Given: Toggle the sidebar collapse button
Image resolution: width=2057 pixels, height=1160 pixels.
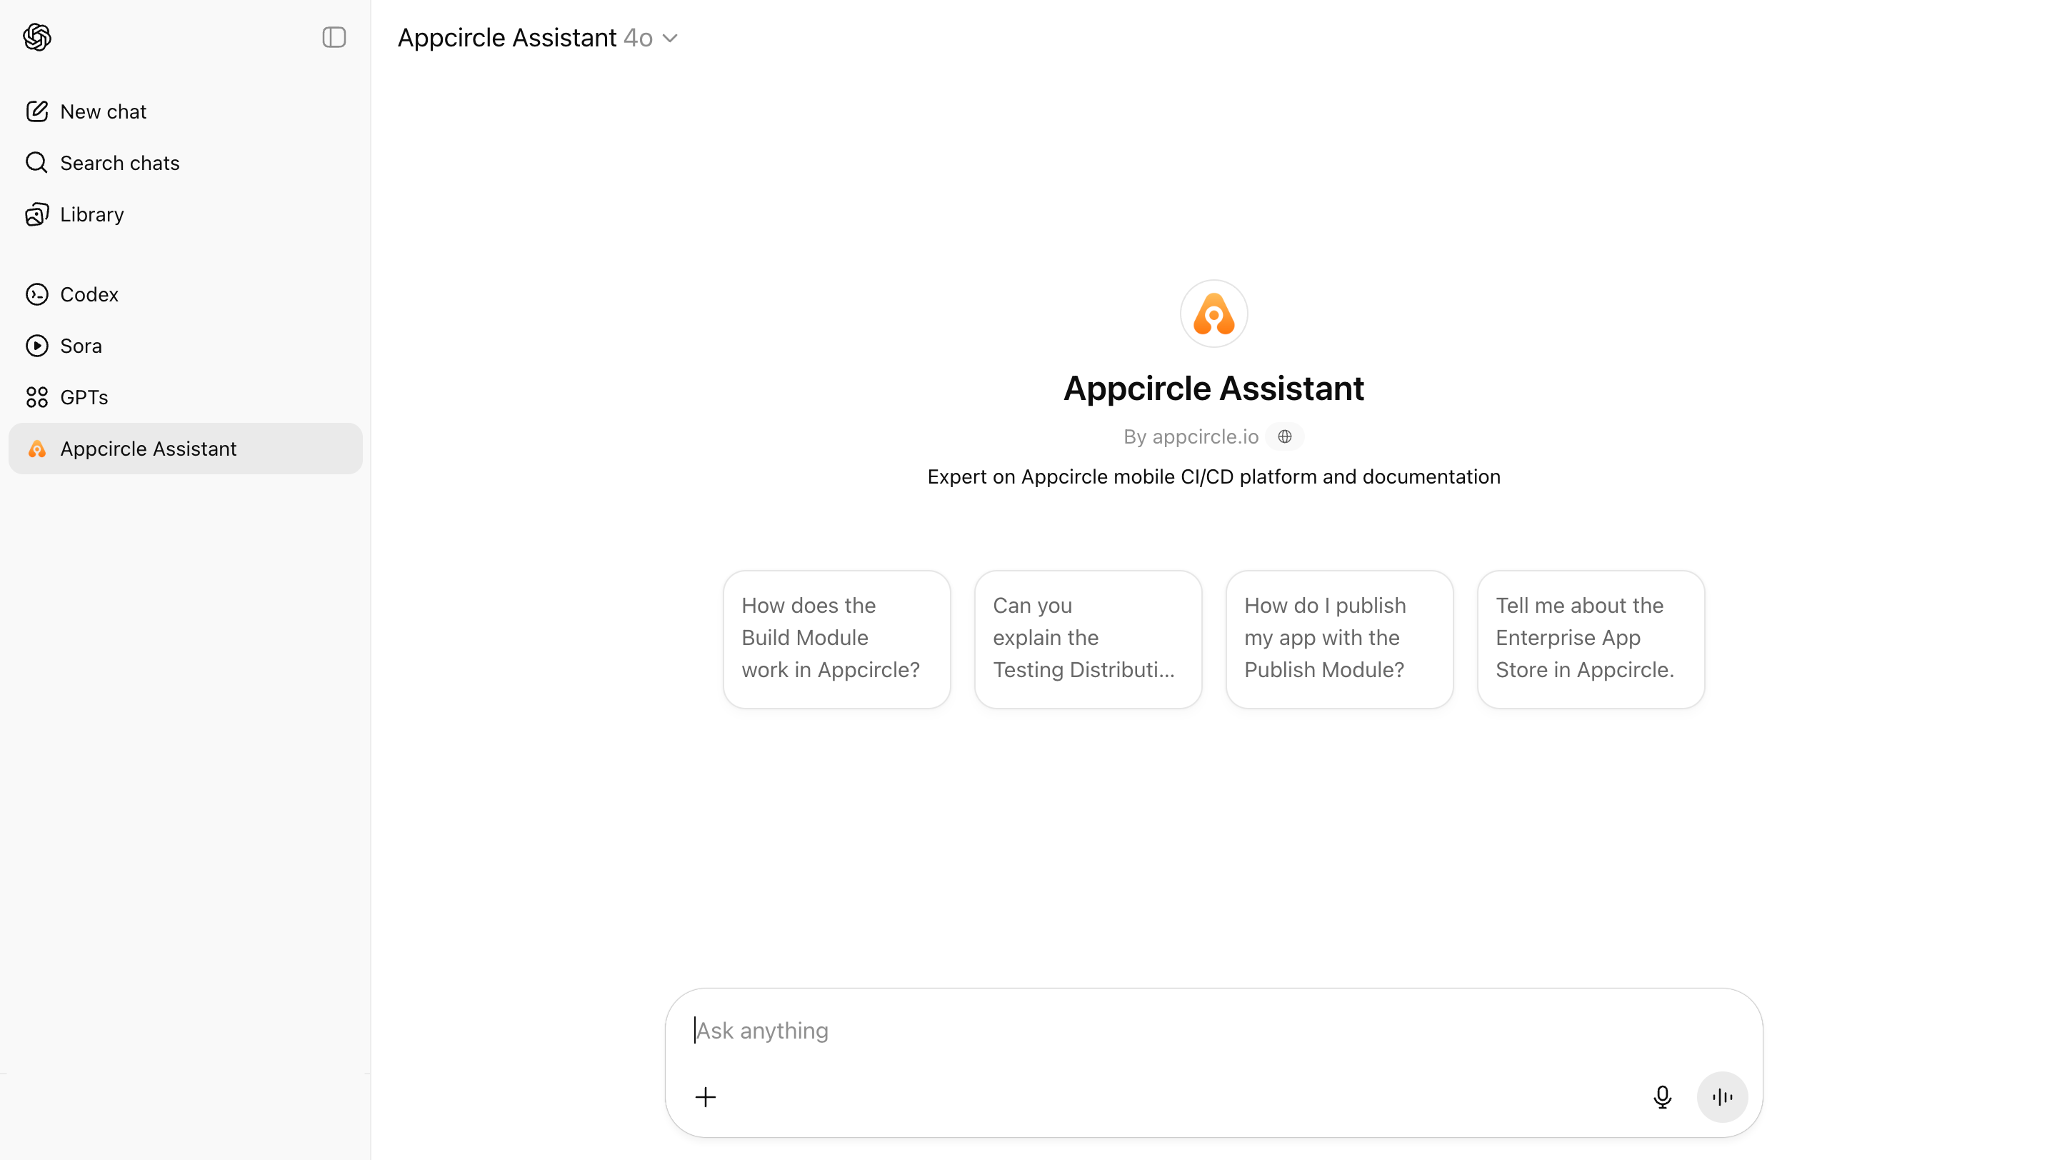Looking at the screenshot, I should click(334, 36).
